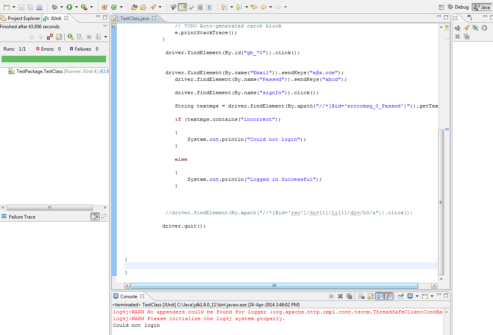Click the Back navigation arrow
The height and width of the screenshot is (335, 493).
pos(264,7)
